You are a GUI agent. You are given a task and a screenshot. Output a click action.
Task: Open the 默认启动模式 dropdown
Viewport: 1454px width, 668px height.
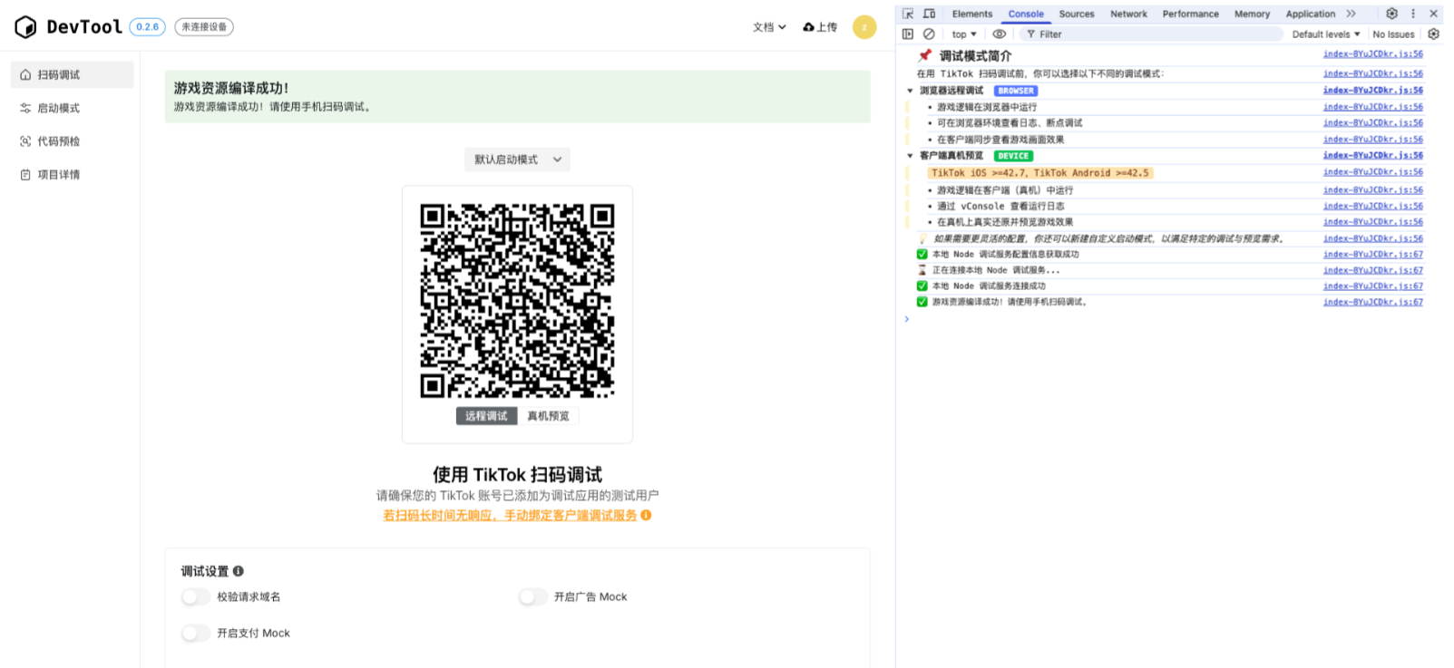pos(517,160)
